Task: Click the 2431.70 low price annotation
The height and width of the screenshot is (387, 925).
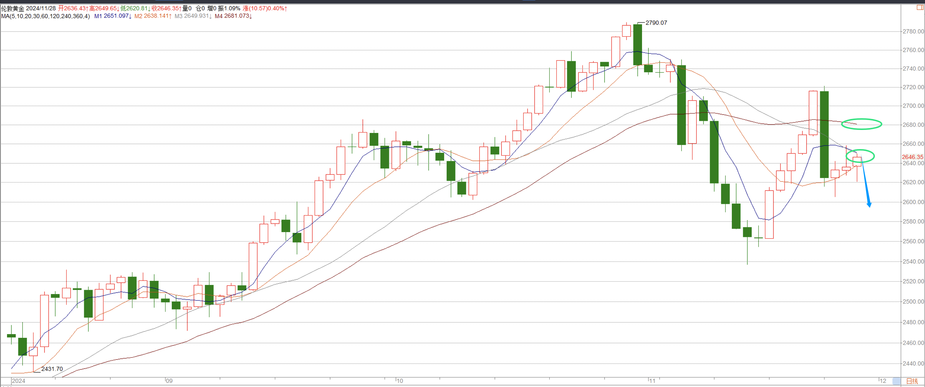Action: [52, 369]
